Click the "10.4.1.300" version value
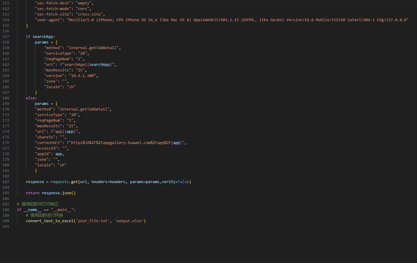This screenshot has width=417, height=263. click(82, 76)
